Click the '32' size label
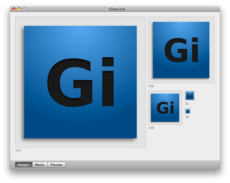 pos(187,103)
